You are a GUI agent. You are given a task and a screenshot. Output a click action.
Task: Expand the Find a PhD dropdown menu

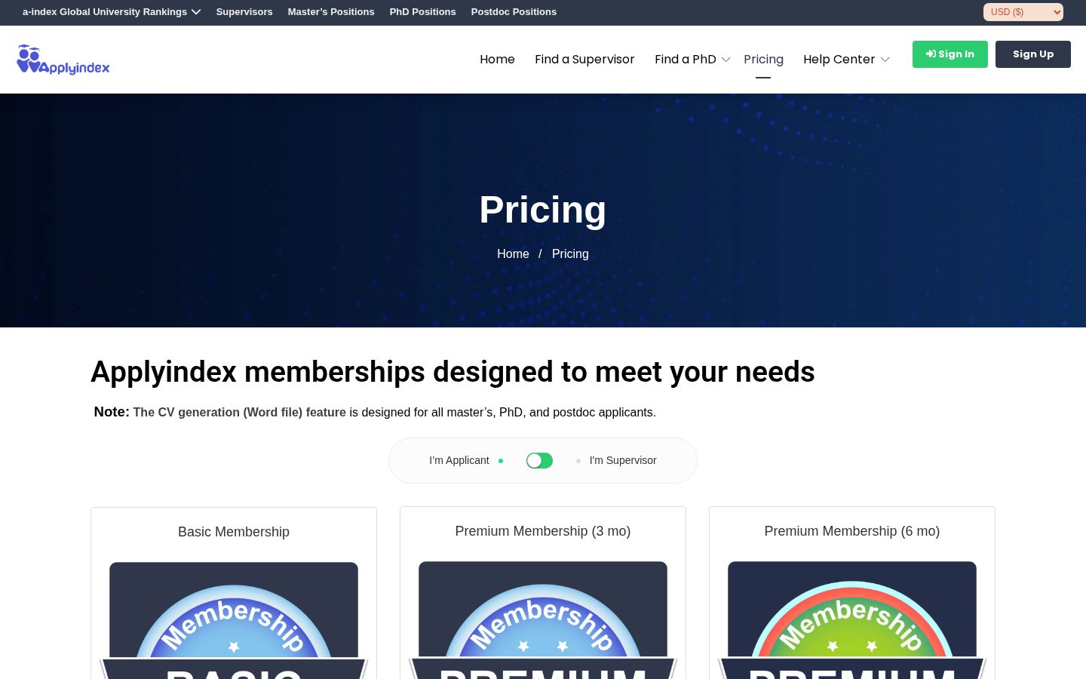tap(692, 59)
